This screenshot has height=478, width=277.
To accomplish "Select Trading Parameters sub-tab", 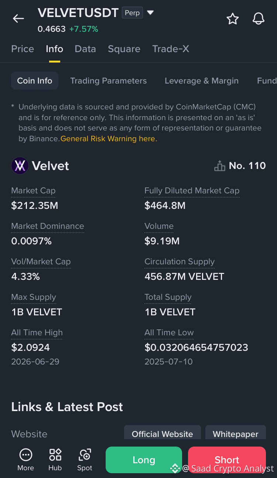I will click(109, 81).
